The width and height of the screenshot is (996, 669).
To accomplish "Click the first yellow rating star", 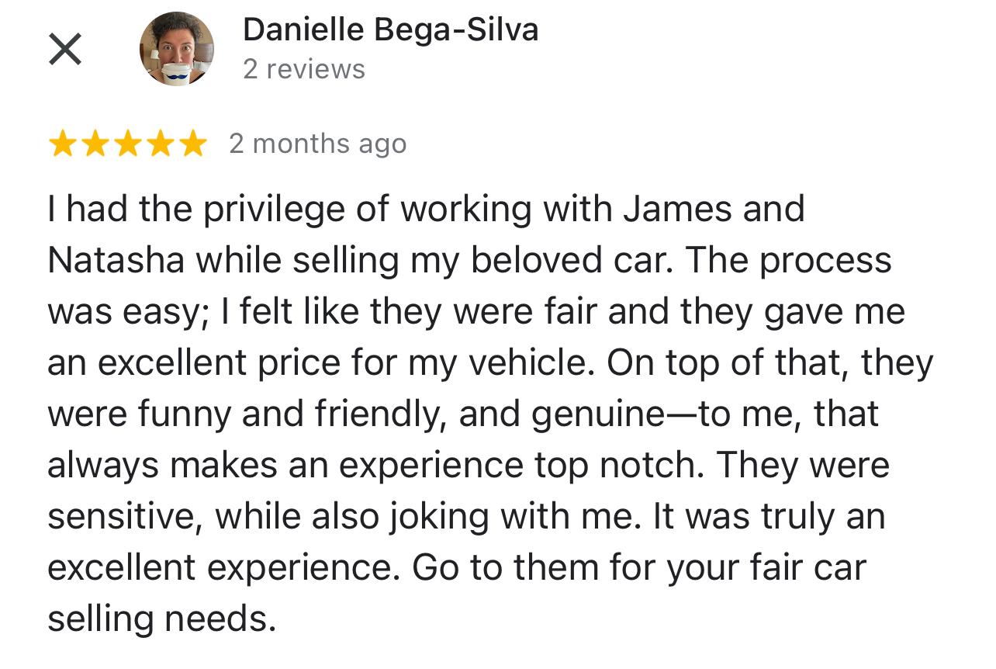I will pyautogui.click(x=63, y=144).
